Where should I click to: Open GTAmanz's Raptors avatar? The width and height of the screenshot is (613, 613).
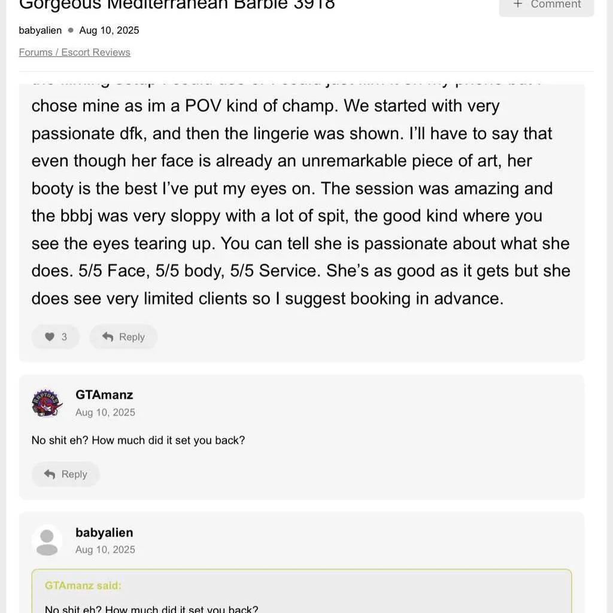47,403
